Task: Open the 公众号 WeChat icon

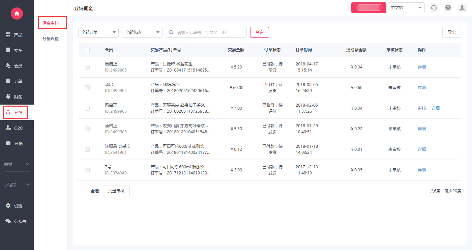Action: click(8, 221)
